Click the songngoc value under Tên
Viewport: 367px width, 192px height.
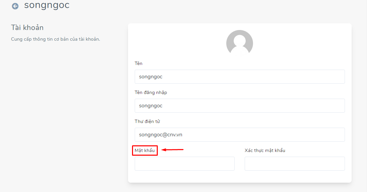coord(151,77)
